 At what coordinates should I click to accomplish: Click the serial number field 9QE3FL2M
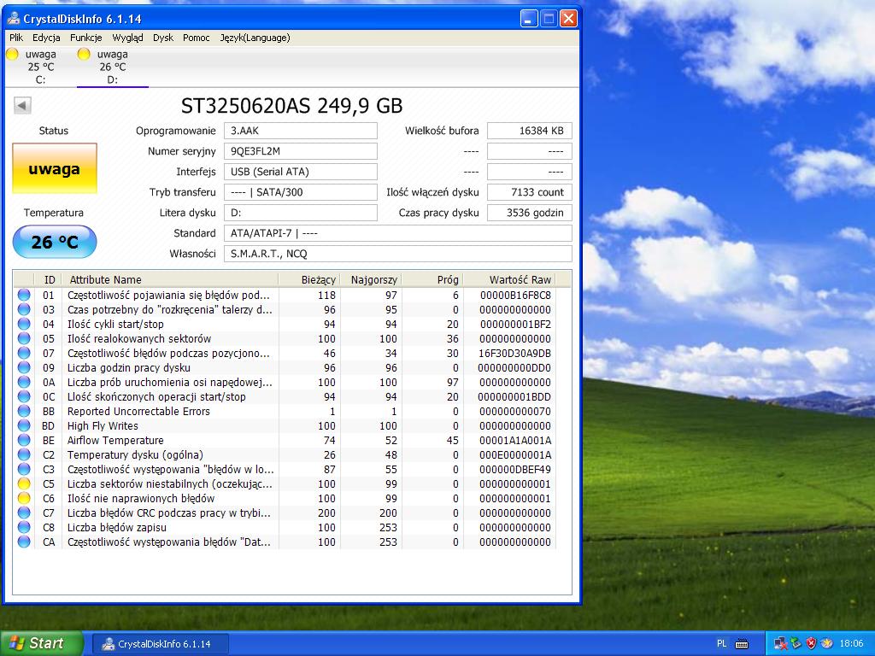click(x=301, y=151)
